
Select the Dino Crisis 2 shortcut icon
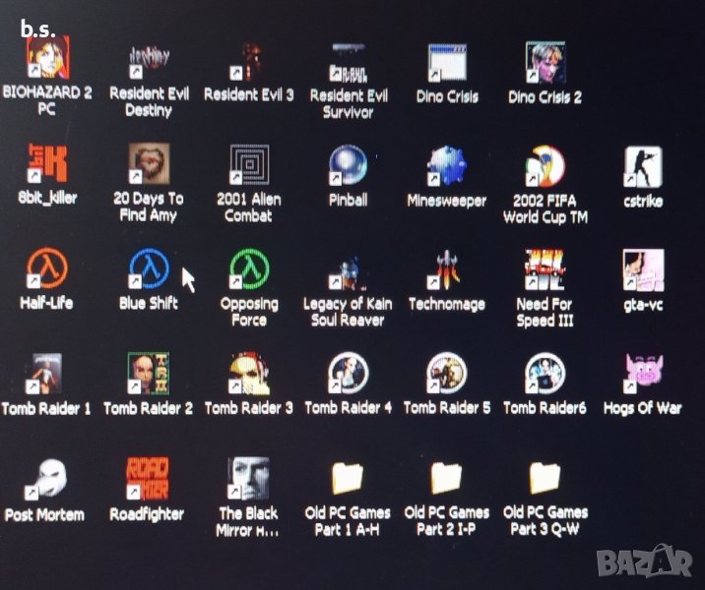[x=545, y=62]
